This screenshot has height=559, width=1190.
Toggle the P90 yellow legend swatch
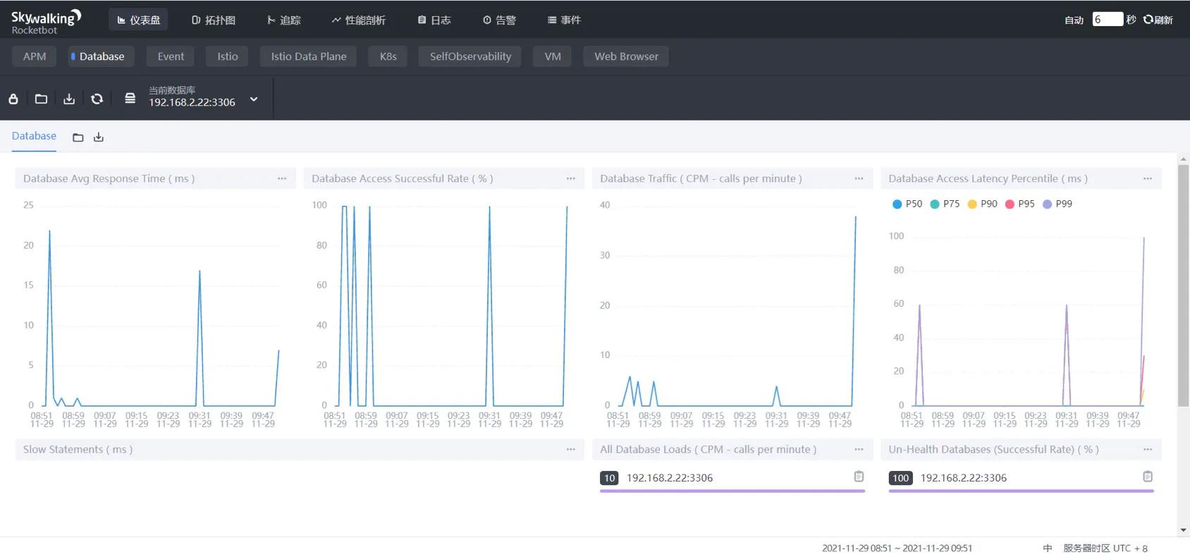(x=972, y=204)
